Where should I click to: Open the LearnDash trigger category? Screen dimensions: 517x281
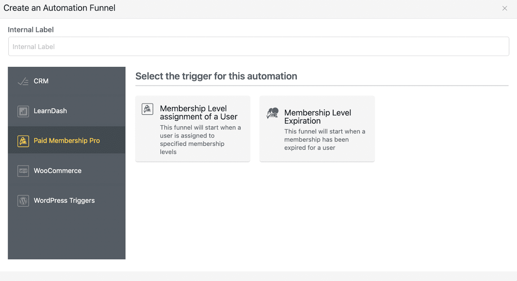(x=50, y=111)
